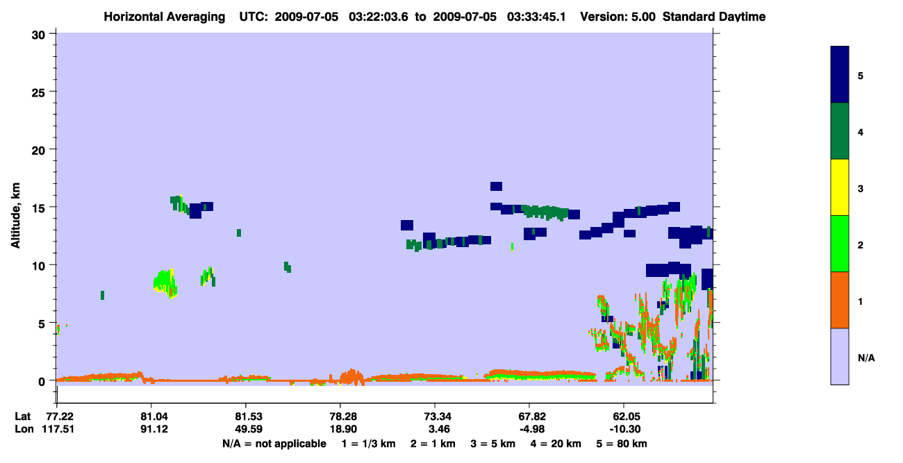The image size is (903, 463).
Task: Click the orange level 1 legend swatch
Action: point(840,300)
